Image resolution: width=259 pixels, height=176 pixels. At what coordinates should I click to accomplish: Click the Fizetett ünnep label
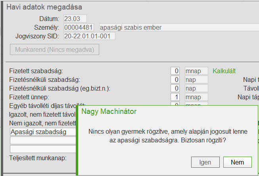pyautogui.click(x=29, y=97)
